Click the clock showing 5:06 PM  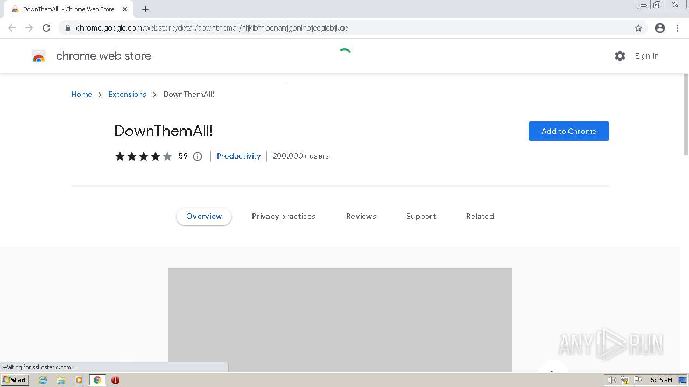(661, 380)
